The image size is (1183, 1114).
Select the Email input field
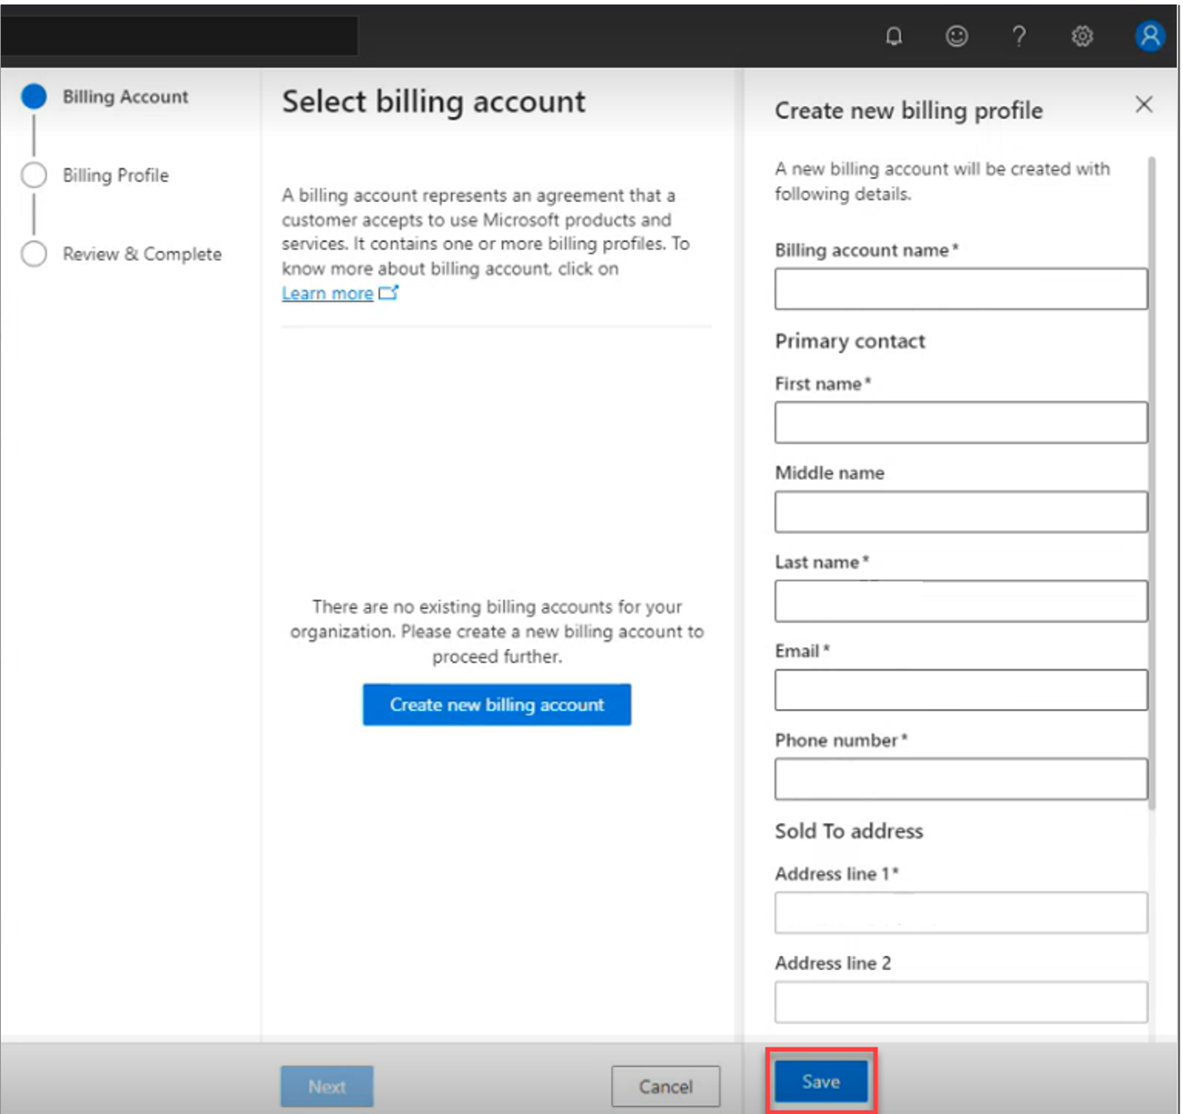(x=961, y=690)
